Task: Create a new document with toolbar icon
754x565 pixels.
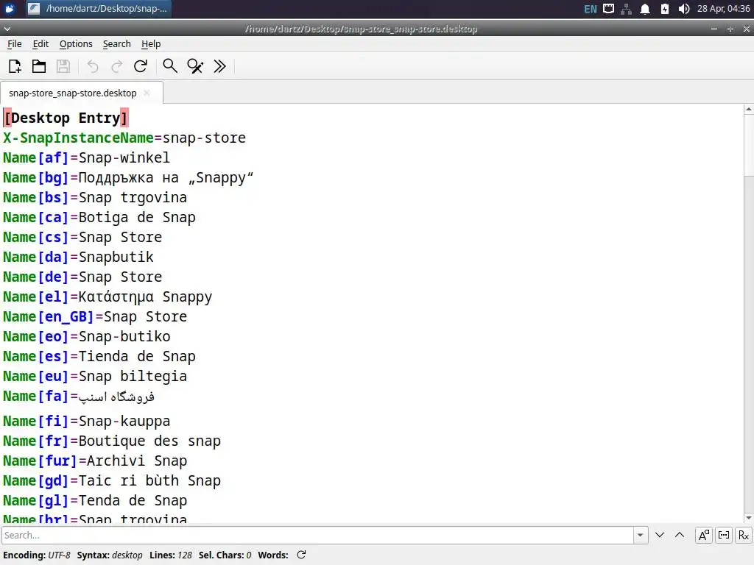Action: (x=15, y=66)
